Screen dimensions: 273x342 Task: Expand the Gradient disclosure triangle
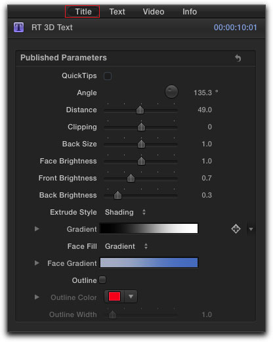click(x=37, y=229)
